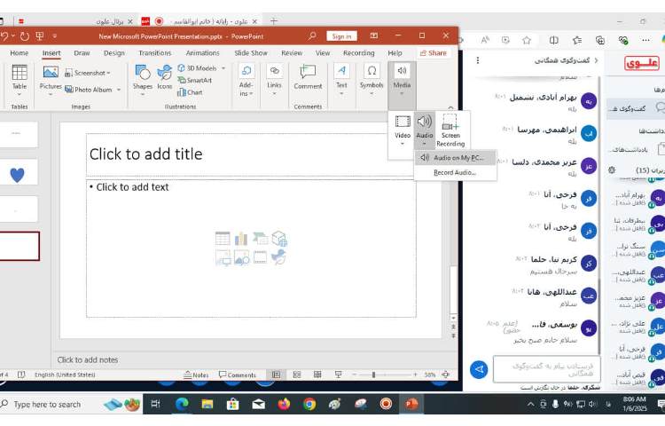Insert a Comment

(308, 78)
